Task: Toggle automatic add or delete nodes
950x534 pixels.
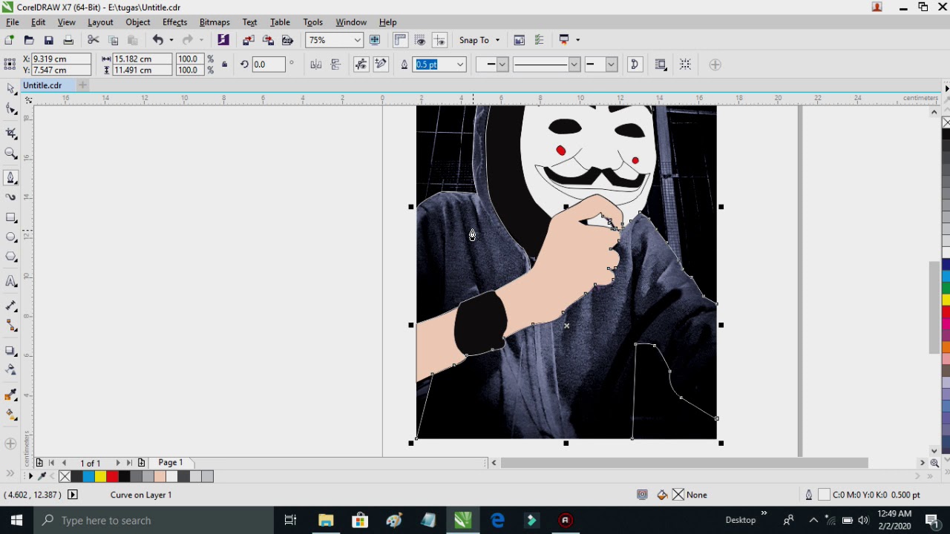Action: 381,65
